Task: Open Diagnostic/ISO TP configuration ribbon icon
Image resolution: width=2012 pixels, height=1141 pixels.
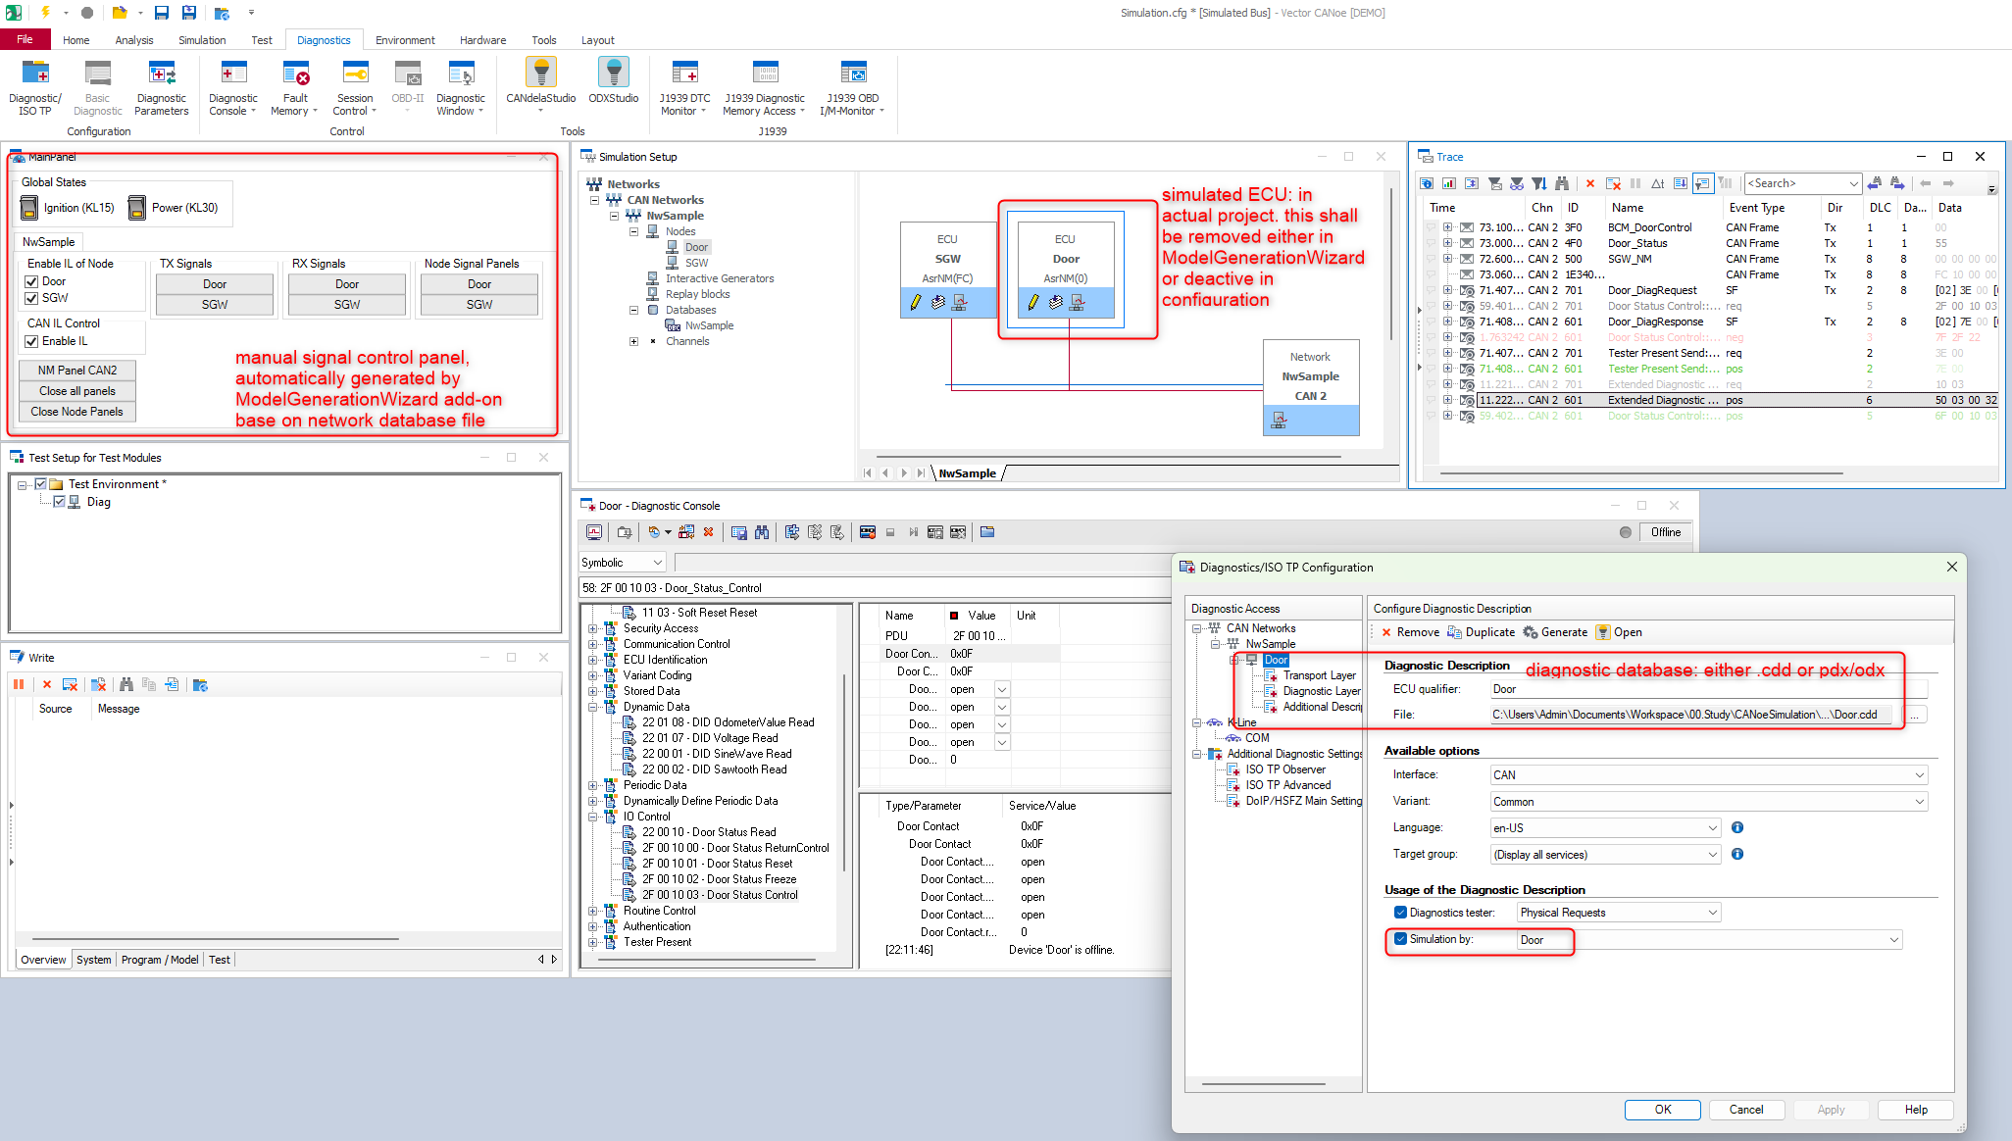Action: point(35,87)
